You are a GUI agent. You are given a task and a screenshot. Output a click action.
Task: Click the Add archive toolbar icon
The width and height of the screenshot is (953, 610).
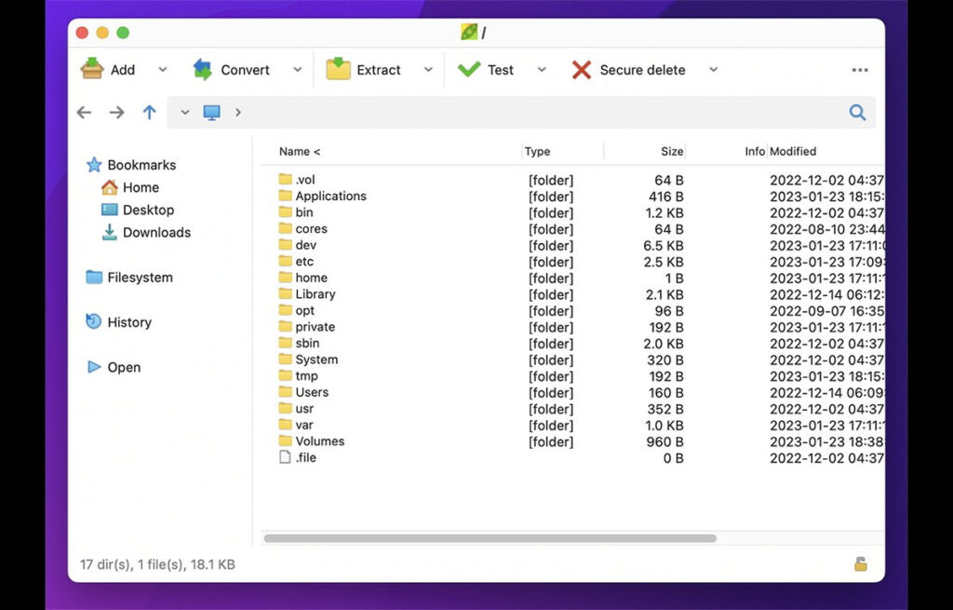click(x=92, y=70)
